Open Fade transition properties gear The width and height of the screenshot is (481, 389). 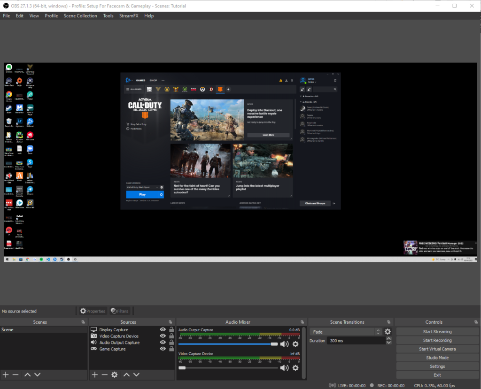coord(388,332)
